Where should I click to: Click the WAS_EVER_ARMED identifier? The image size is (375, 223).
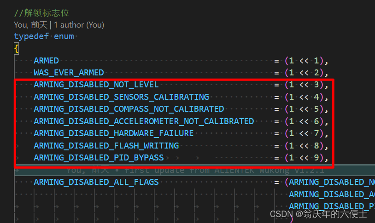pyautogui.click(x=69, y=73)
